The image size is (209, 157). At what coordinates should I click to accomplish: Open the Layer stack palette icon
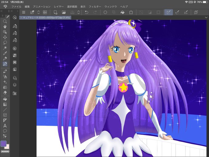coord(15,85)
